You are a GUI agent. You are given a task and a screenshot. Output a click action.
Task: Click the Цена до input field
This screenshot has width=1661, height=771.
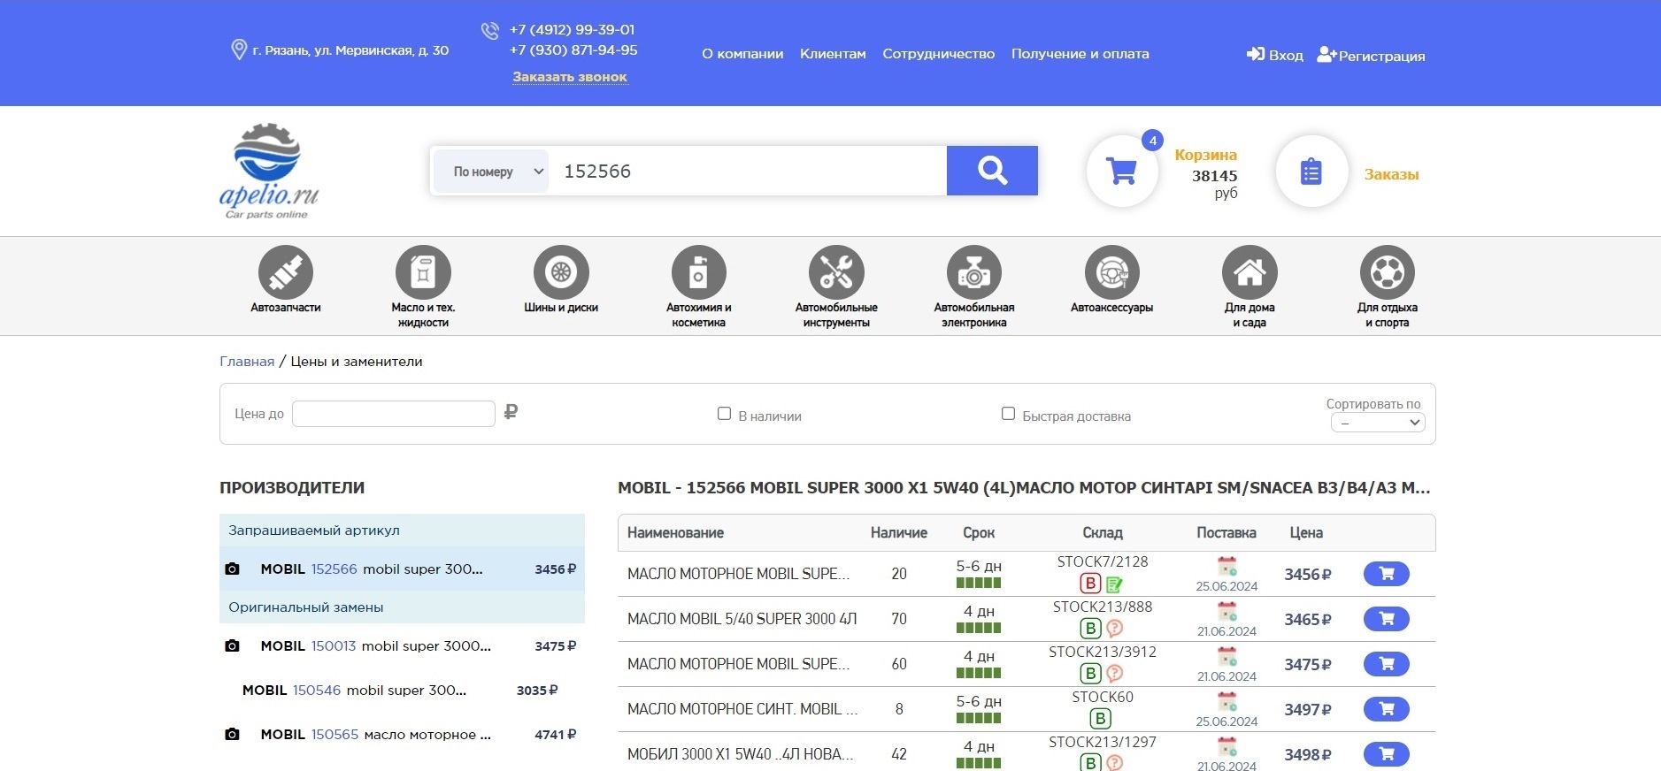coord(394,414)
